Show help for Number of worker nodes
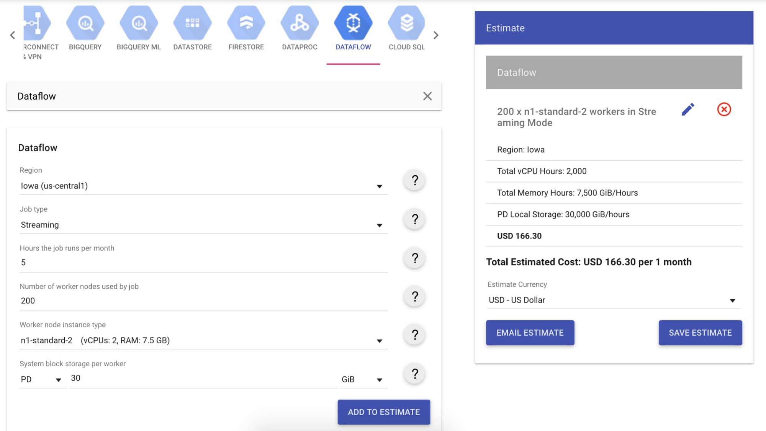This screenshot has width=766, height=431. coord(414,297)
